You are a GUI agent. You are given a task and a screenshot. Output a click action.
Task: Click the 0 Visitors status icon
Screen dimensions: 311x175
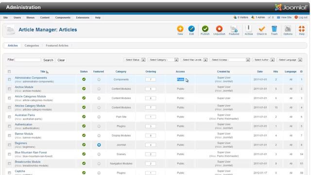coord(235,17)
